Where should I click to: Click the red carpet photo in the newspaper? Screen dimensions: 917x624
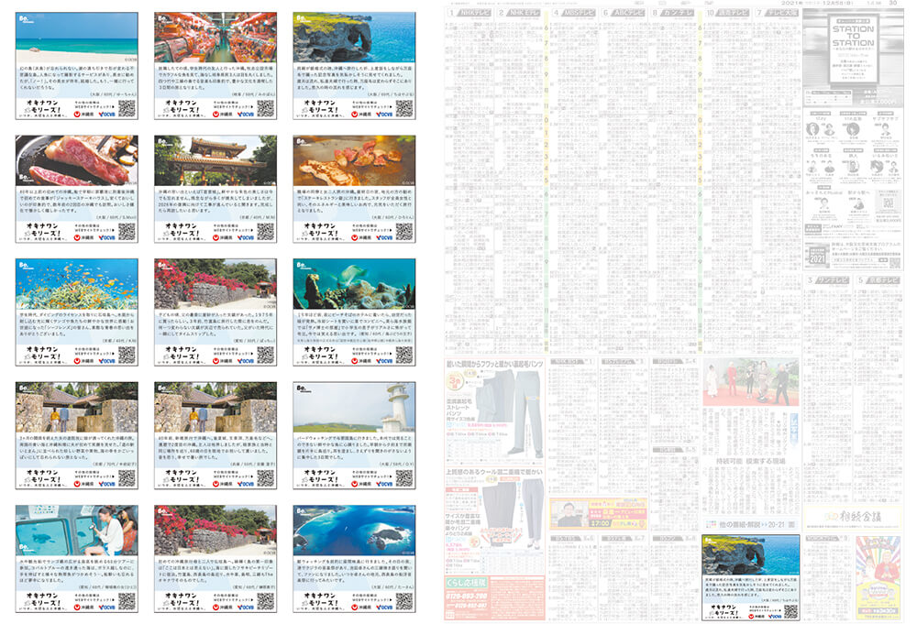(x=752, y=382)
